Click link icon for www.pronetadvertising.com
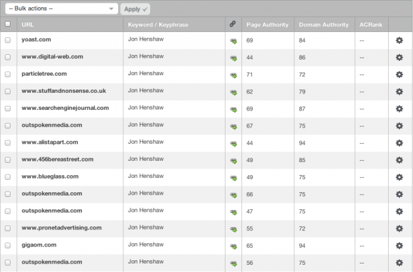The height and width of the screenshot is (272, 413). 233,229
